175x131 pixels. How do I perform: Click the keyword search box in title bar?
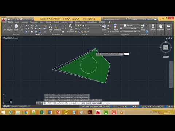click(x=114, y=19)
